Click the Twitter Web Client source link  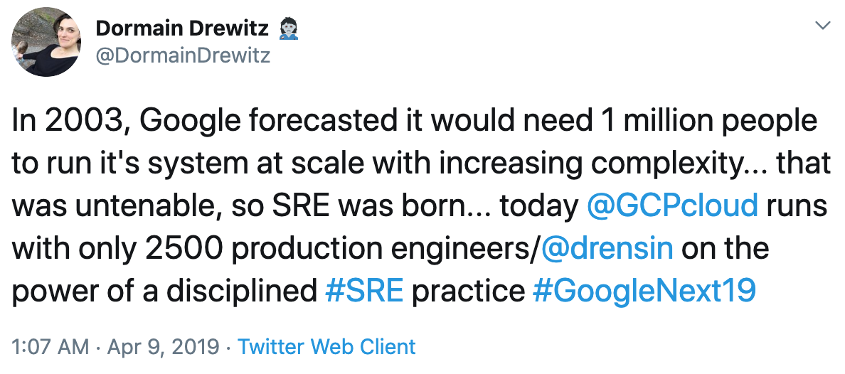pos(326,346)
